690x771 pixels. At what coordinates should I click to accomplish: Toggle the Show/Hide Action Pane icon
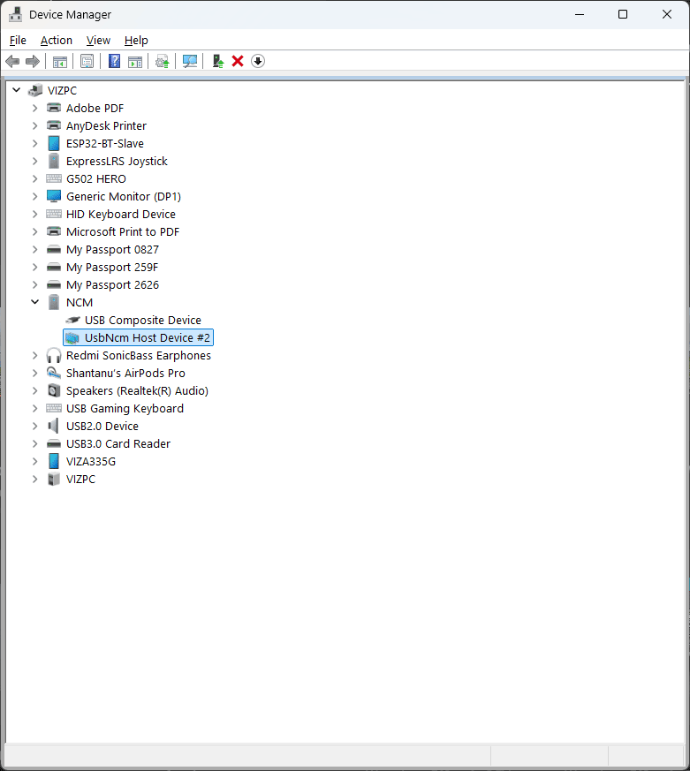click(135, 62)
